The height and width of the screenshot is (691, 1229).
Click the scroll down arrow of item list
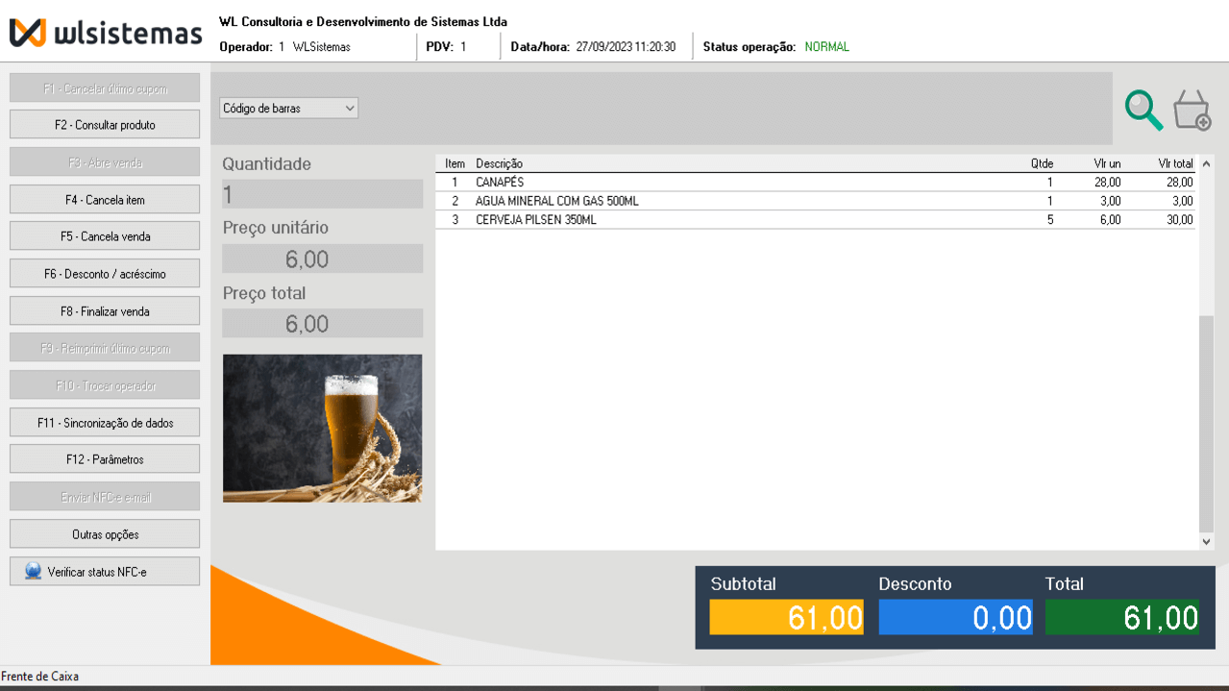(1207, 542)
